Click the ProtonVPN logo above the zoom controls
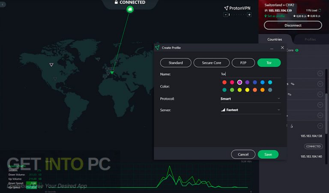The width and height of the screenshot is (329, 193). [237, 8]
